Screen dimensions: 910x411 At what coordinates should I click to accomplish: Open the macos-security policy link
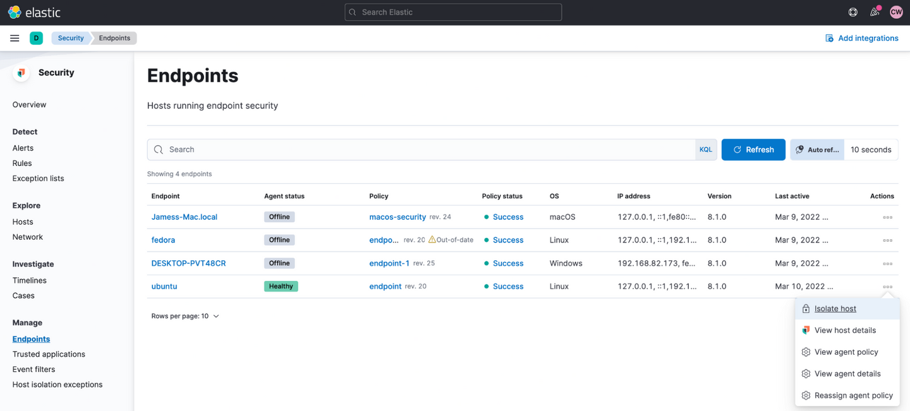pyautogui.click(x=397, y=217)
